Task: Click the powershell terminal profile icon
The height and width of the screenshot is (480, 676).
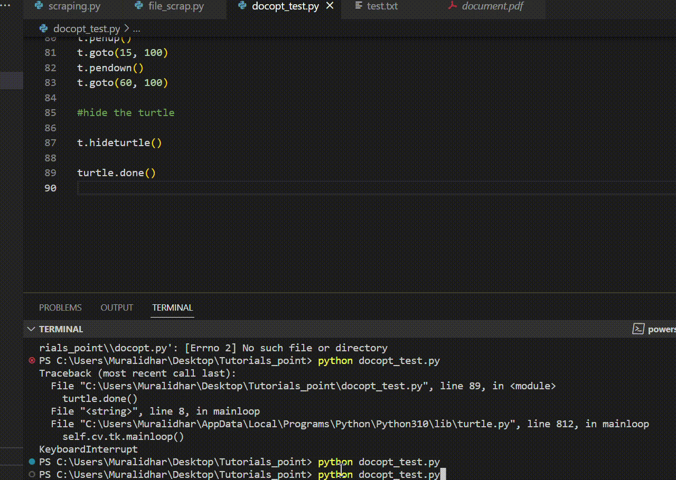Action: 638,329
